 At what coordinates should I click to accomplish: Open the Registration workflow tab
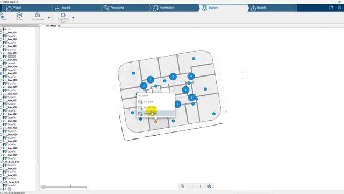tap(175, 8)
